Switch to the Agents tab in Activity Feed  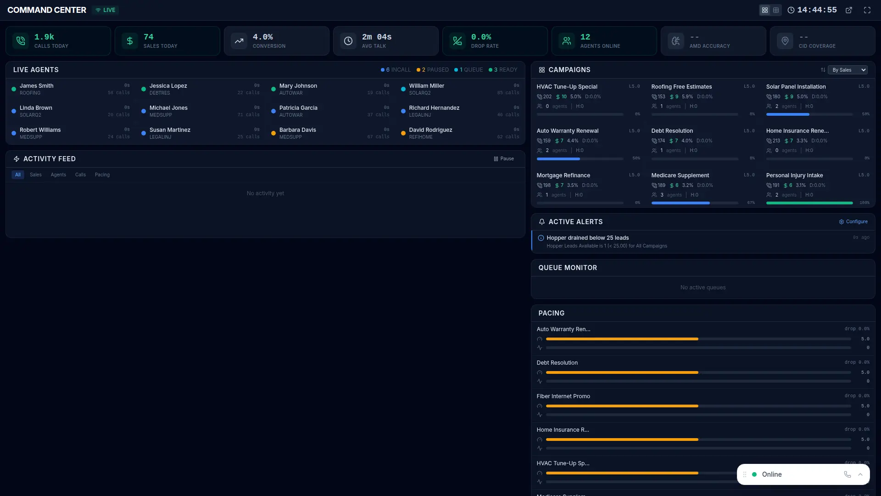click(x=58, y=175)
